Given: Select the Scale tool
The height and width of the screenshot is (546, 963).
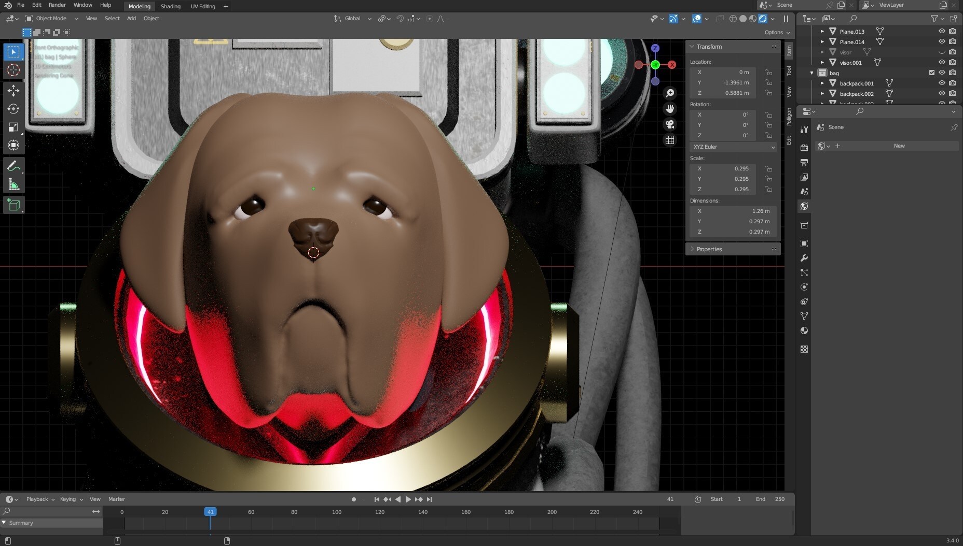Looking at the screenshot, I should (x=13, y=127).
